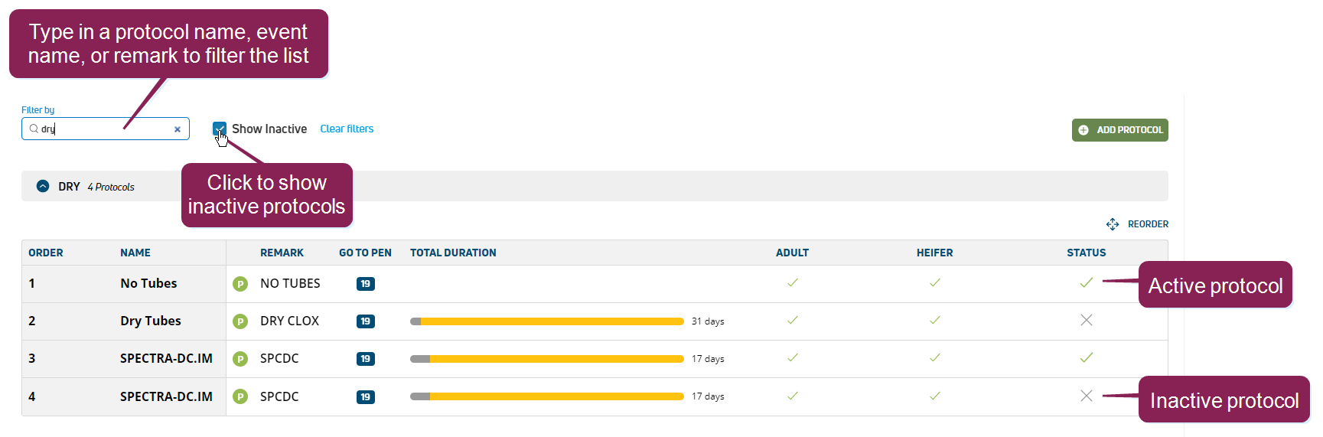Click the search magnifier icon in filter box
This screenshot has height=437, width=1323.
(x=34, y=129)
